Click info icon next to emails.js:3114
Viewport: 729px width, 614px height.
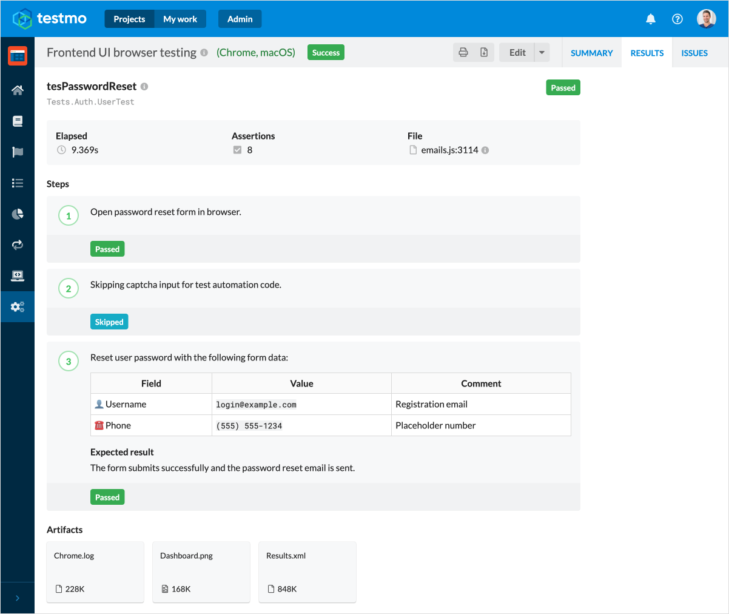[x=485, y=150]
